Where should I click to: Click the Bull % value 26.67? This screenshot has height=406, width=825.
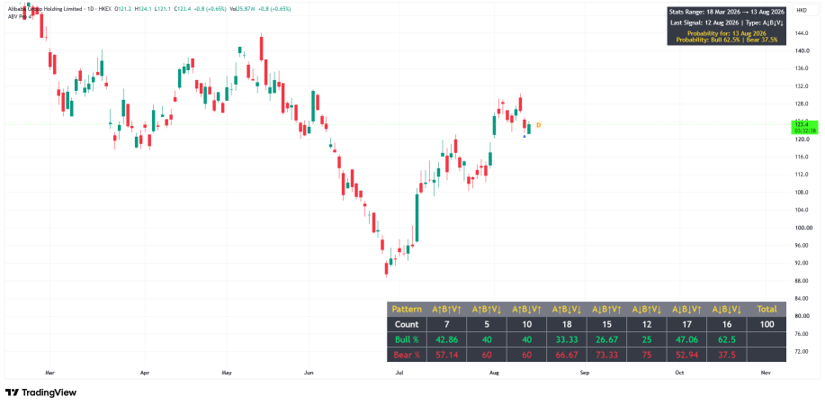coord(606,339)
